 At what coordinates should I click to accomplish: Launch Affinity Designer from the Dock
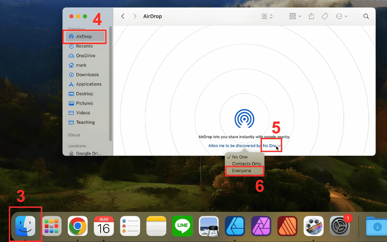tap(235, 226)
